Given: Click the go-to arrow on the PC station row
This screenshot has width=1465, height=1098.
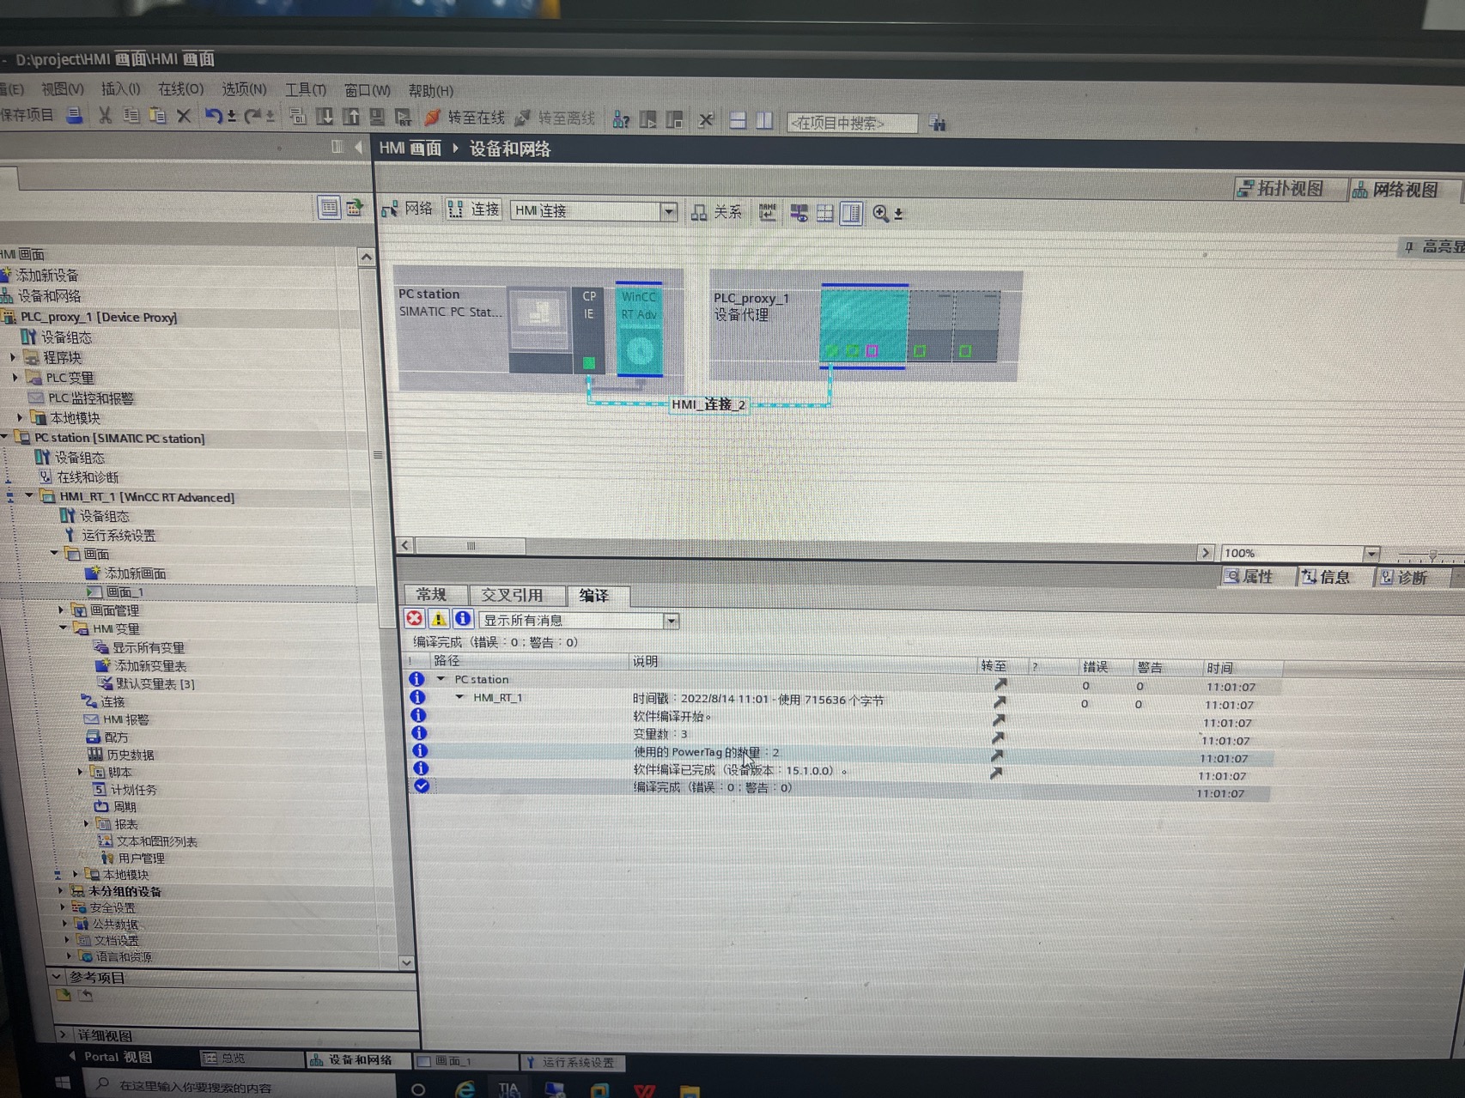Looking at the screenshot, I should pyautogui.click(x=1000, y=684).
